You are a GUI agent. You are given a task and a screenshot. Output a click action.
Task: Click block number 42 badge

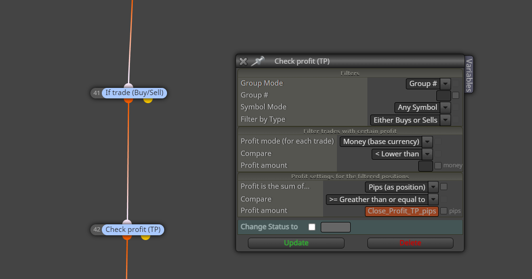[x=97, y=230]
